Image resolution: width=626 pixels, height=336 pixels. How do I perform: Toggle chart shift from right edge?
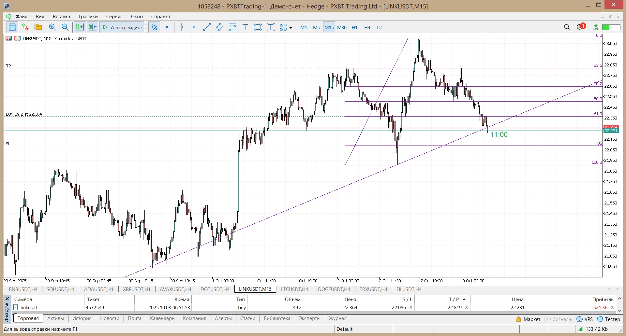point(93,27)
